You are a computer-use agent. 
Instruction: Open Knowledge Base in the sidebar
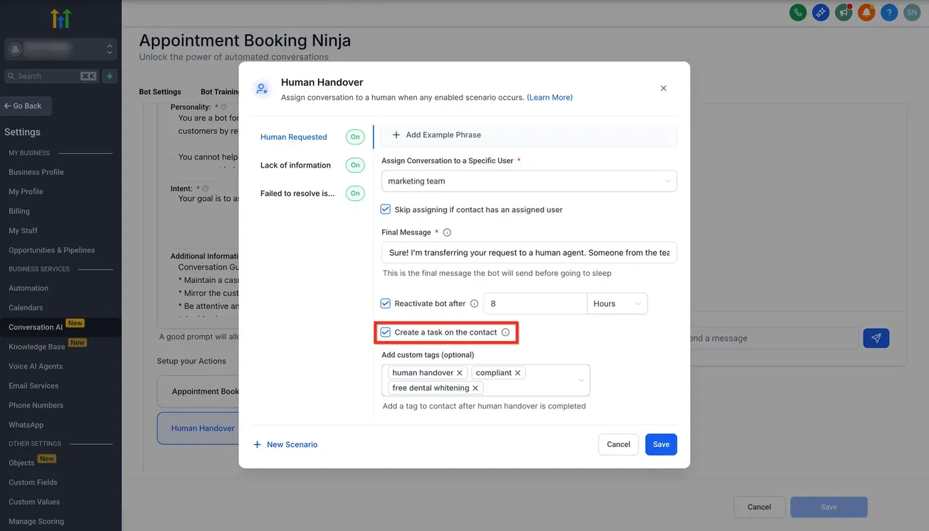coord(36,347)
